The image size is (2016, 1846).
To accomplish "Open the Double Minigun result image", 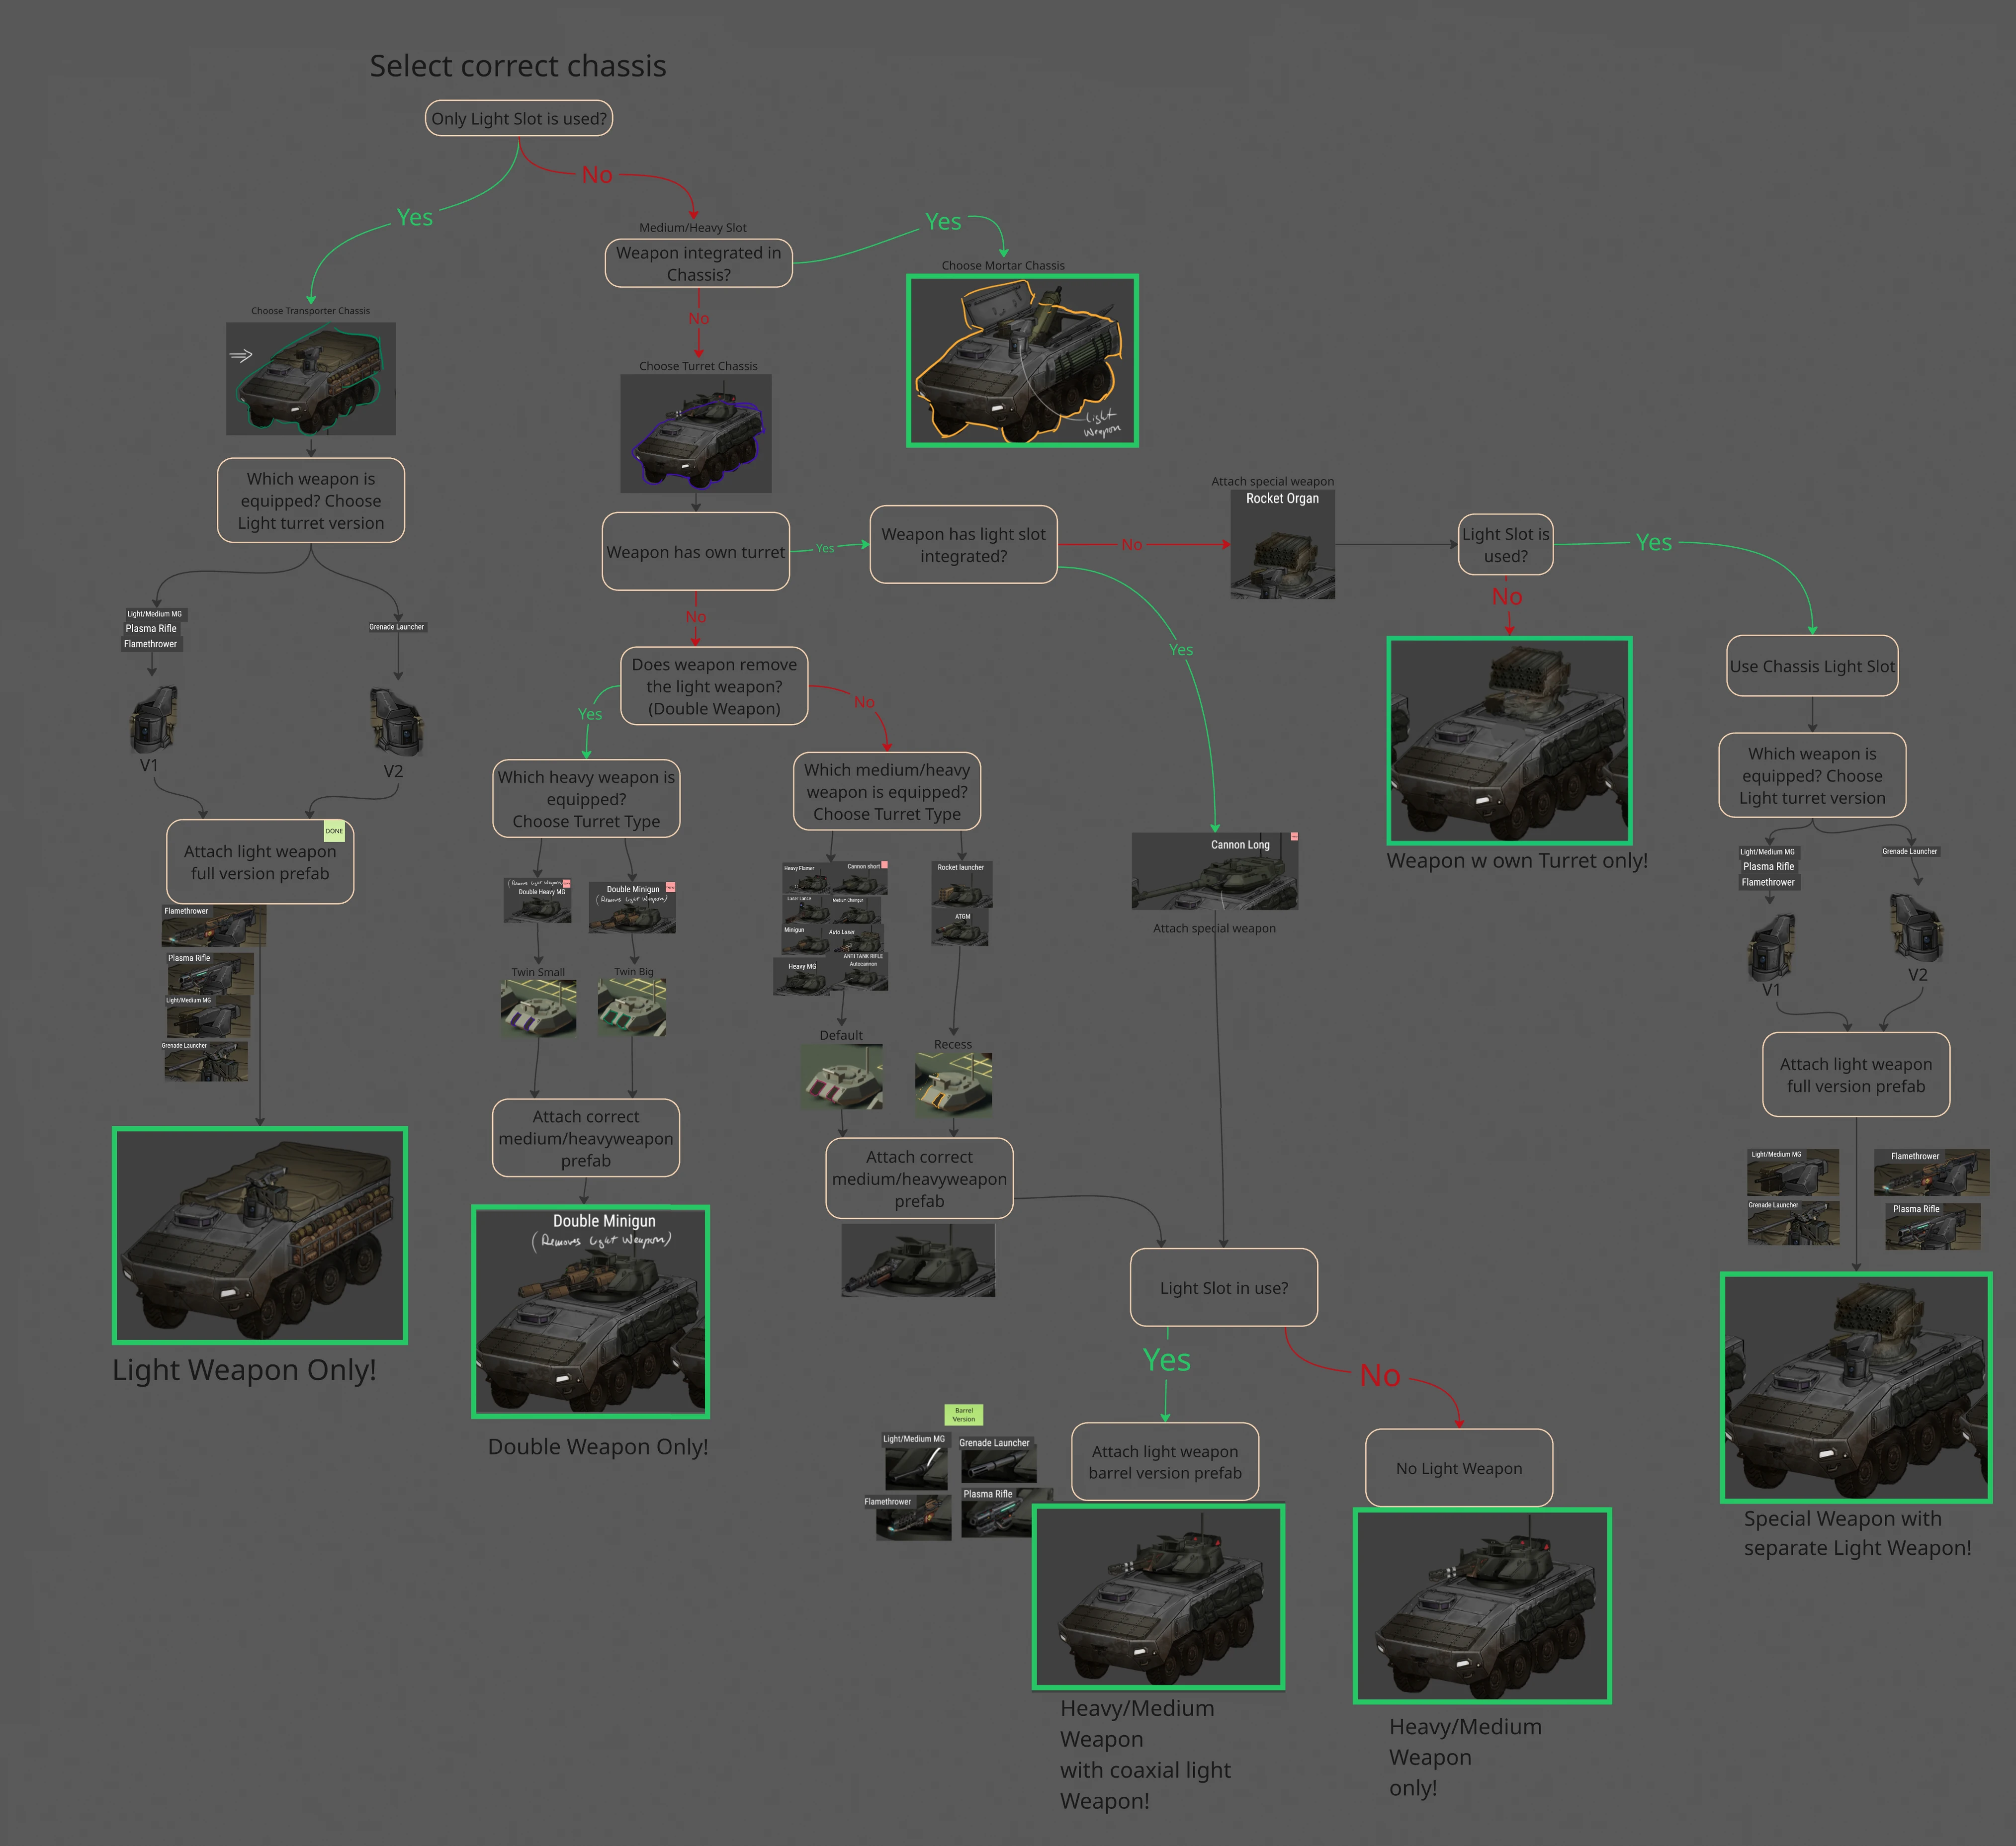I will pyautogui.click(x=590, y=1311).
